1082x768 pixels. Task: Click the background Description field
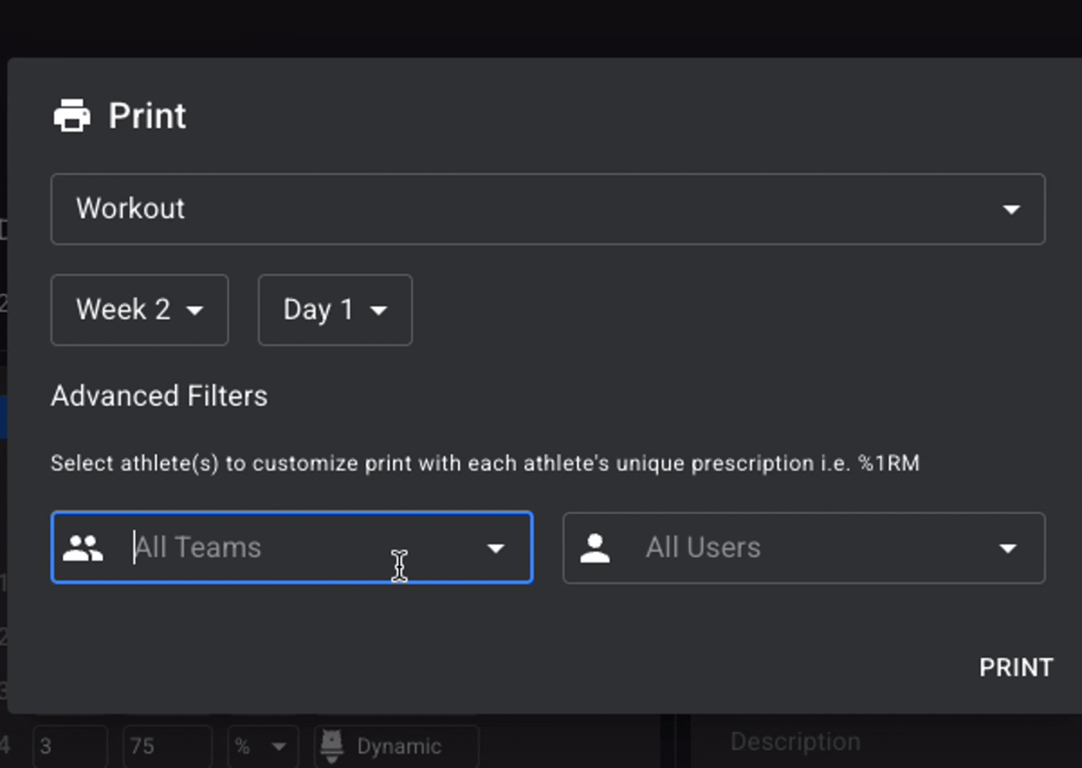point(795,742)
